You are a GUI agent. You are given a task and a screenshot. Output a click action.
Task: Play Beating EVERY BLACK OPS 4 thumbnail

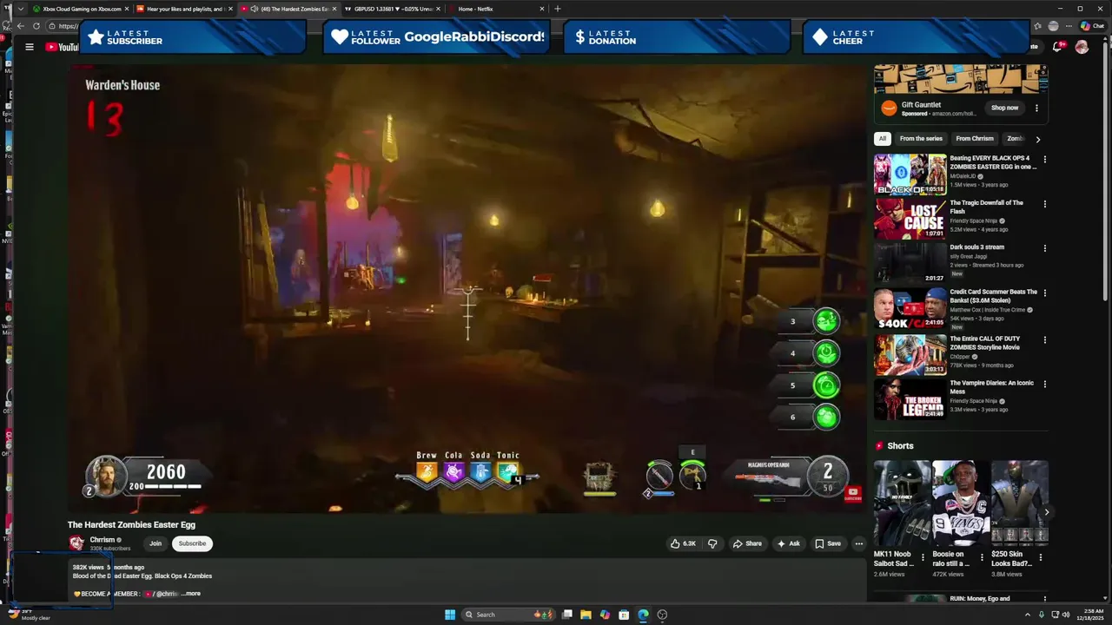910,174
